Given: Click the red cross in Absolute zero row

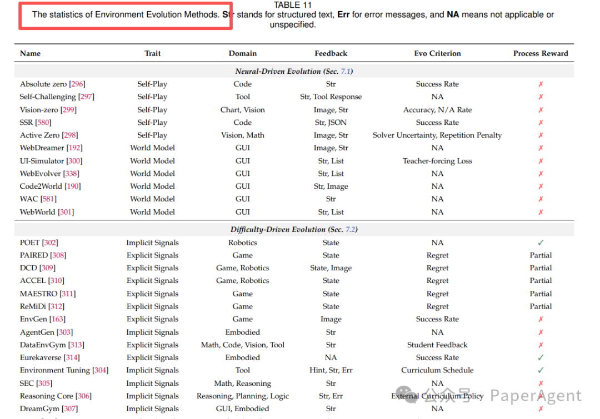Looking at the screenshot, I should tap(541, 84).
